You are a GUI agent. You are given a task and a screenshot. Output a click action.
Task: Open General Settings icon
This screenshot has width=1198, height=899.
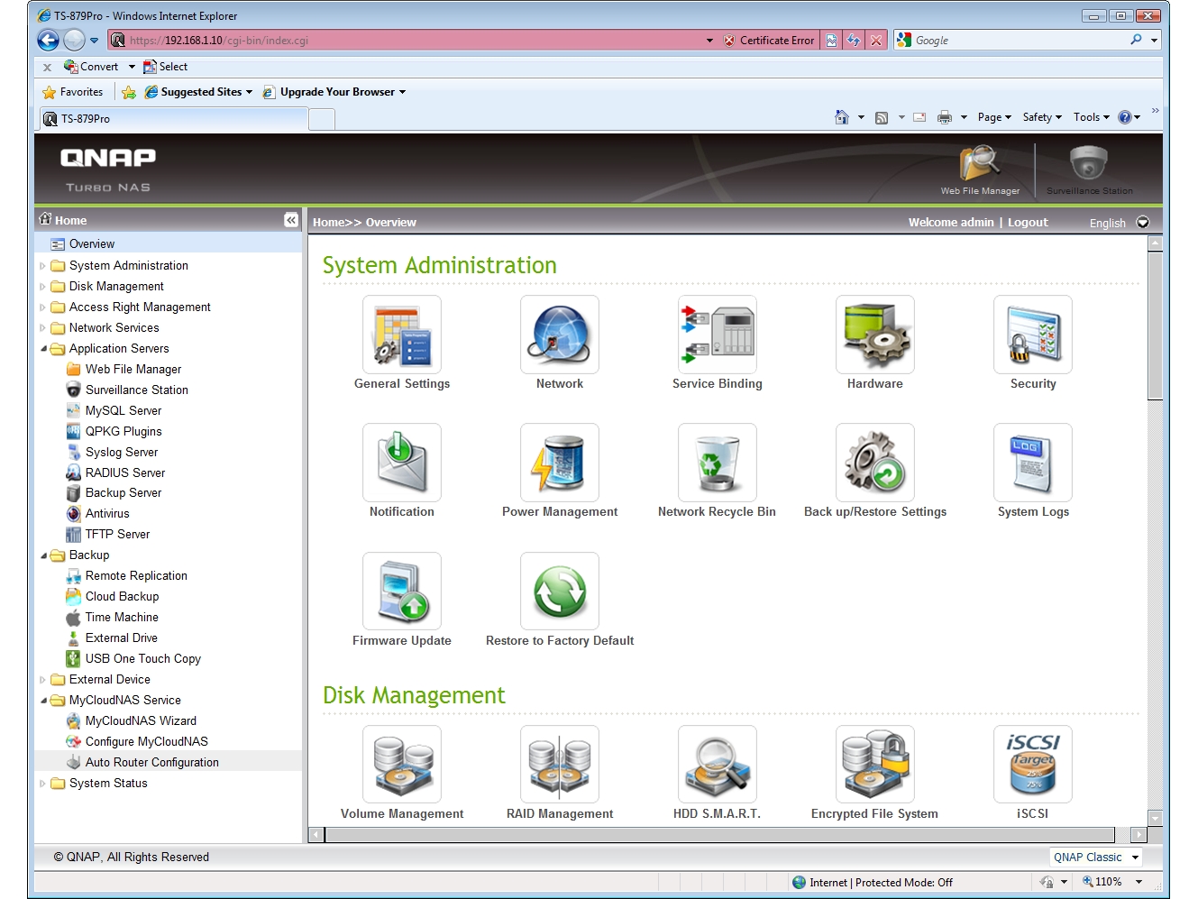[402, 335]
